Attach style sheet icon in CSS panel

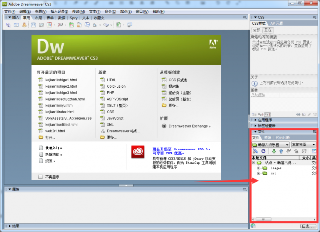(298, 114)
